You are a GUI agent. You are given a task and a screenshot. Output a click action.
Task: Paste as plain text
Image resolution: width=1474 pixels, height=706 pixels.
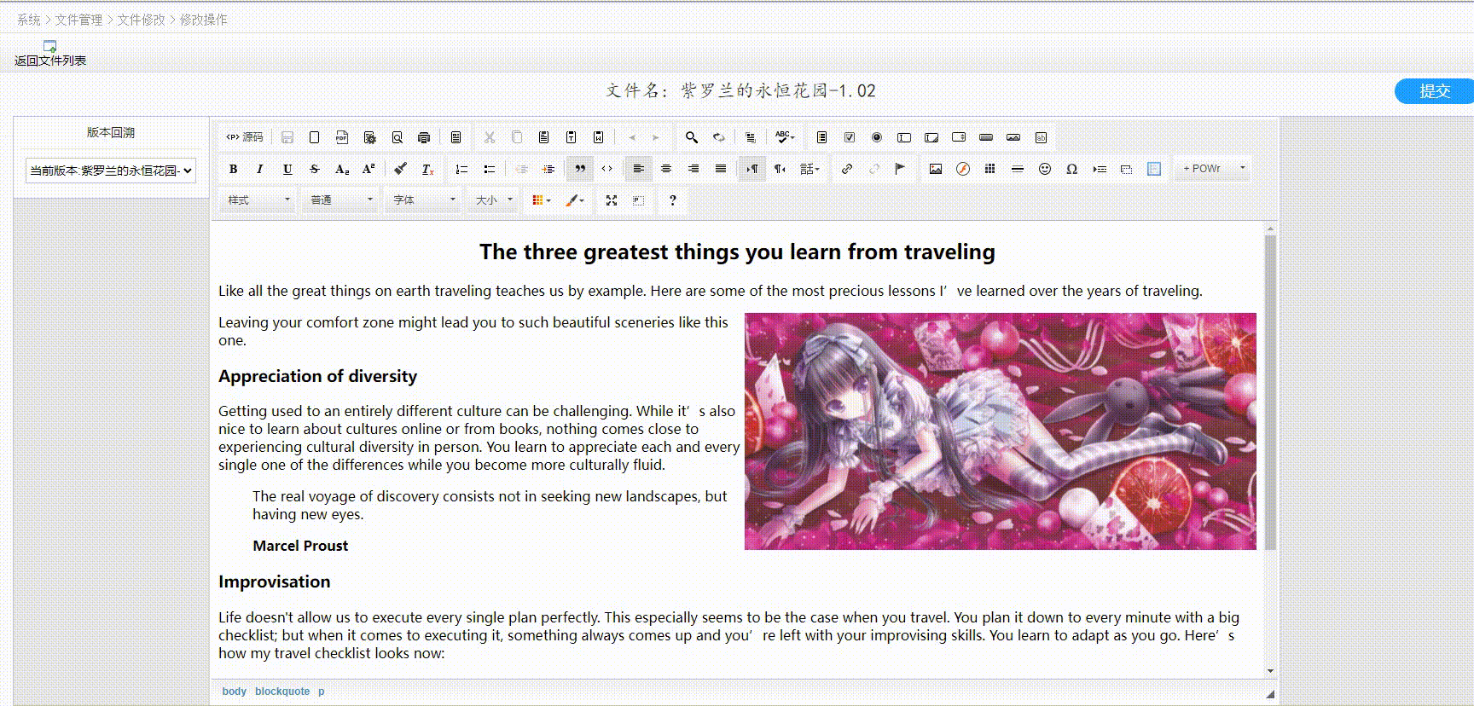coord(572,137)
